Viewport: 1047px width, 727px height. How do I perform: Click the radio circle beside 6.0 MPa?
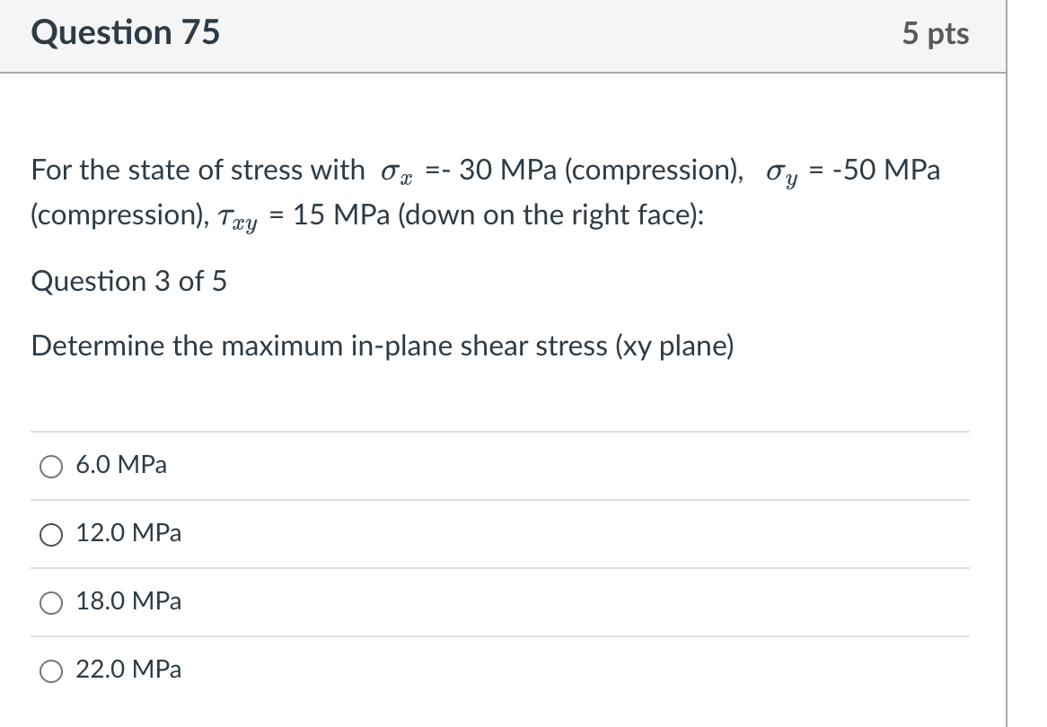[x=51, y=466]
